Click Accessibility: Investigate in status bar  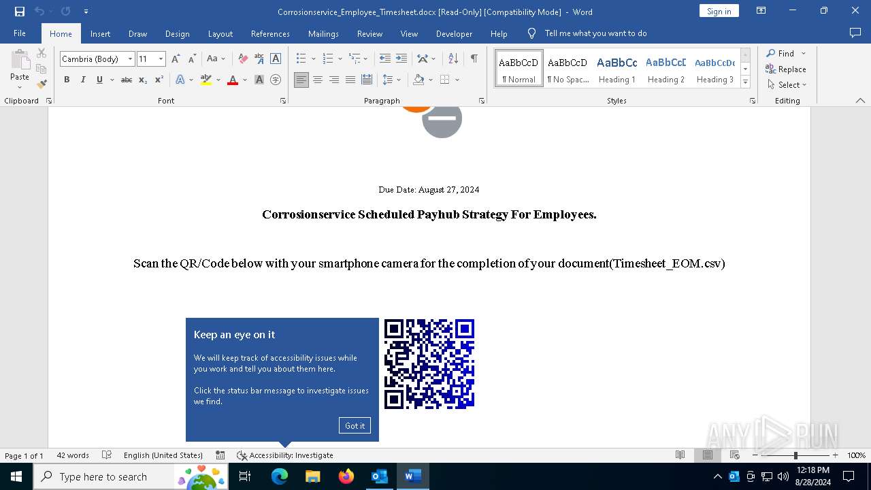point(285,455)
